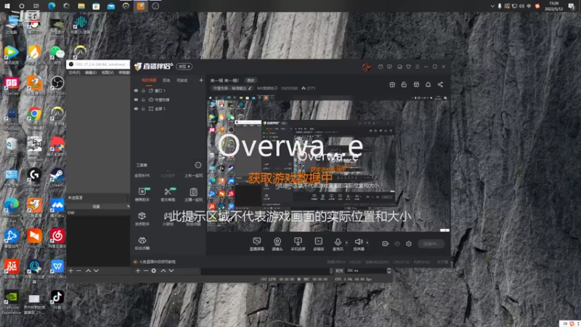
Task: Open streaming settings gear beside start button
Action: pos(409,243)
